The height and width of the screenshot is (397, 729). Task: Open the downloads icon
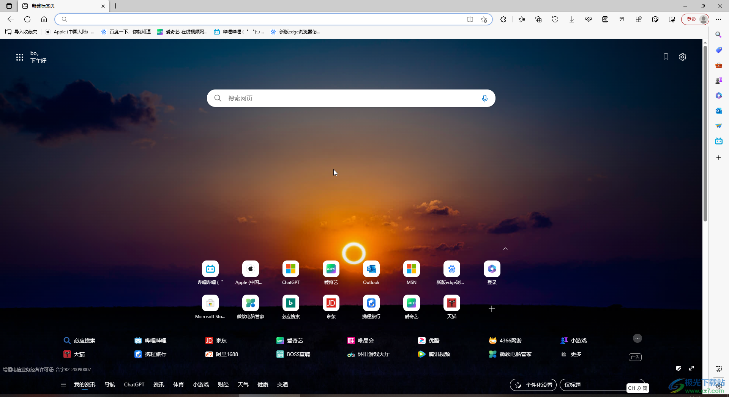pyautogui.click(x=572, y=19)
